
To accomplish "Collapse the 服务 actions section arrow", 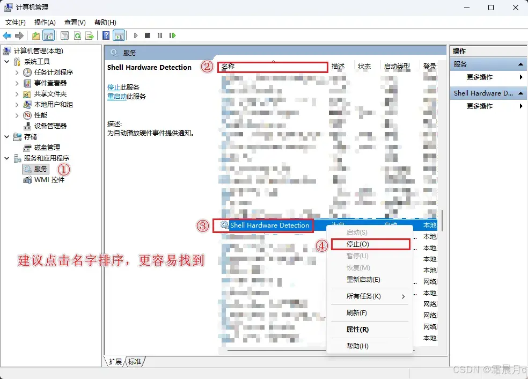I will 520,64.
